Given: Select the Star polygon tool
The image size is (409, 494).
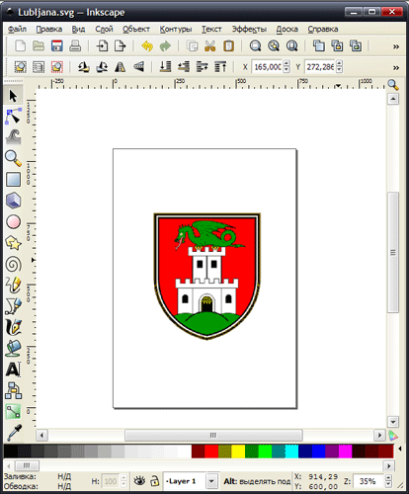Looking at the screenshot, I should 13,243.
